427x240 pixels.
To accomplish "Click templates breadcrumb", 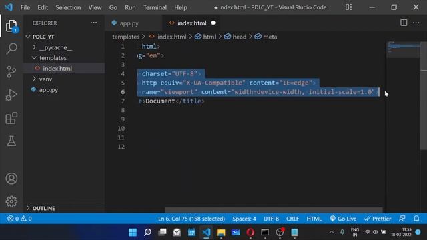I will point(126,37).
